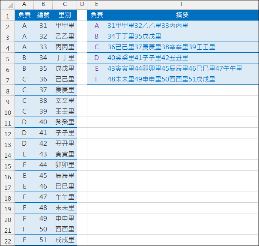Select row 1 header
Viewport: 259px width, 246px height.
tap(8, 15)
